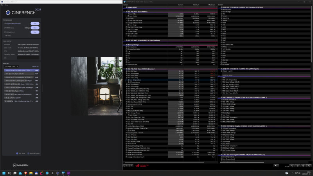Image resolution: width=313 pixels, height=176 pixels.
Task: Open Brave browser from the taskbar
Action: [x=25, y=173]
